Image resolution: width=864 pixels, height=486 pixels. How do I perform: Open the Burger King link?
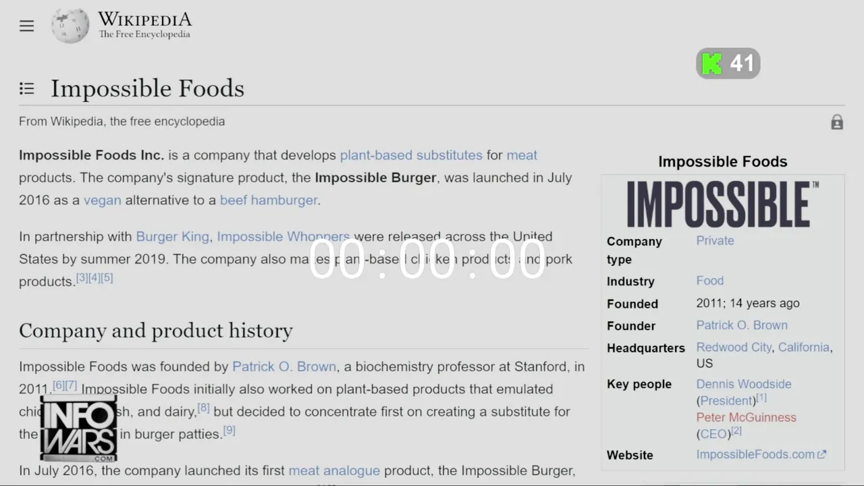[173, 237]
